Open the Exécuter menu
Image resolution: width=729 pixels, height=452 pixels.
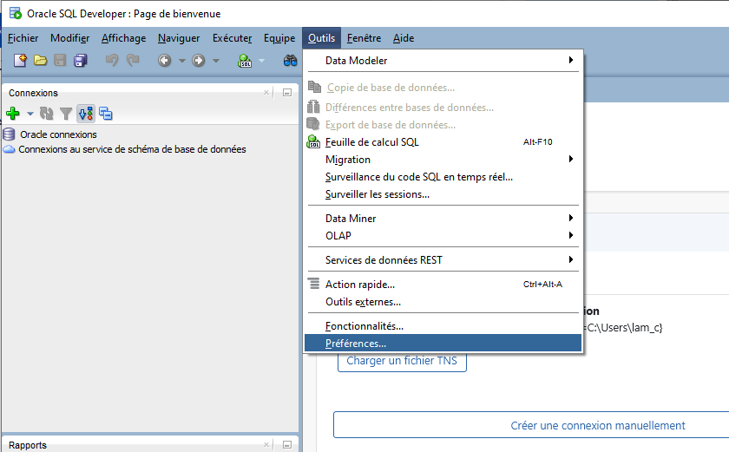232,38
